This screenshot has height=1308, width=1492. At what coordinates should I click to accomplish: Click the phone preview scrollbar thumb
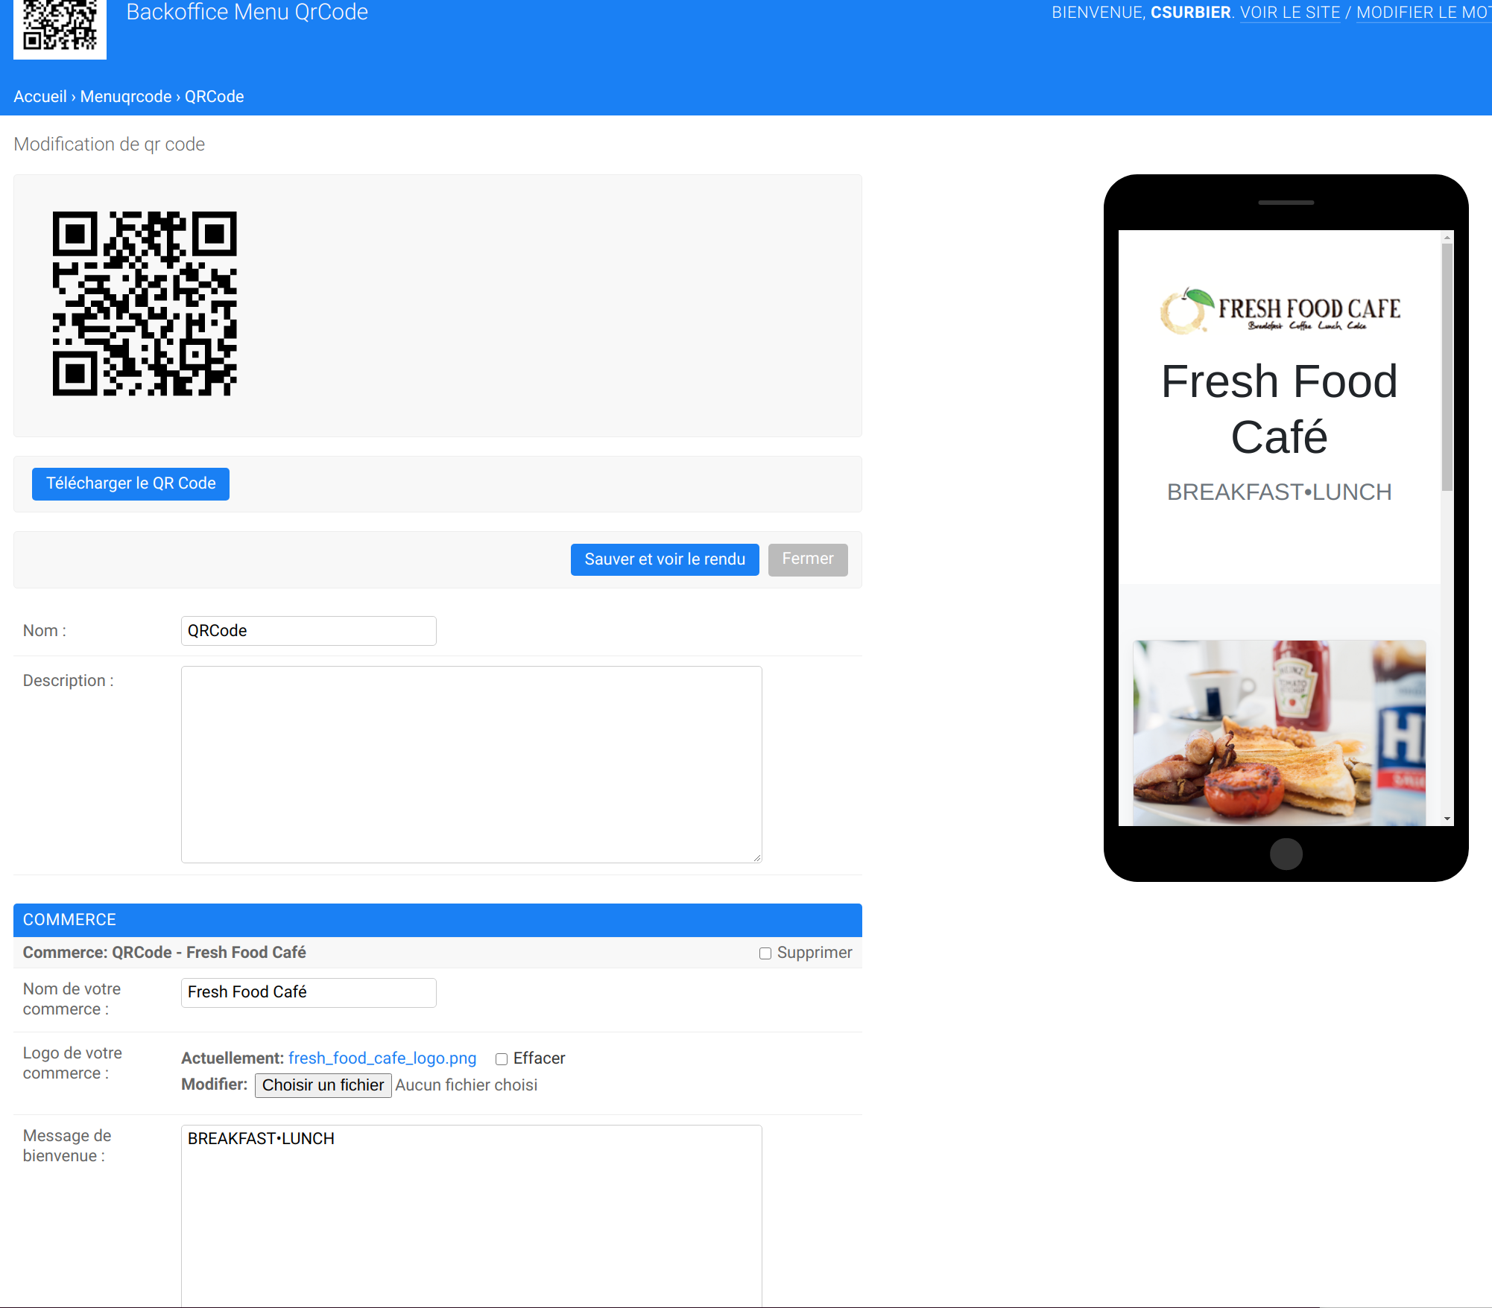(x=1447, y=366)
